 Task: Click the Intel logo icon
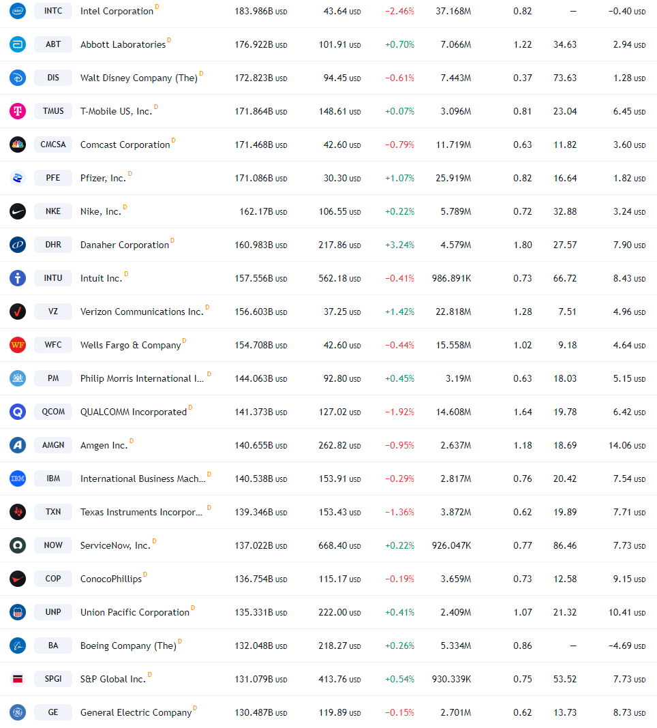point(18,11)
